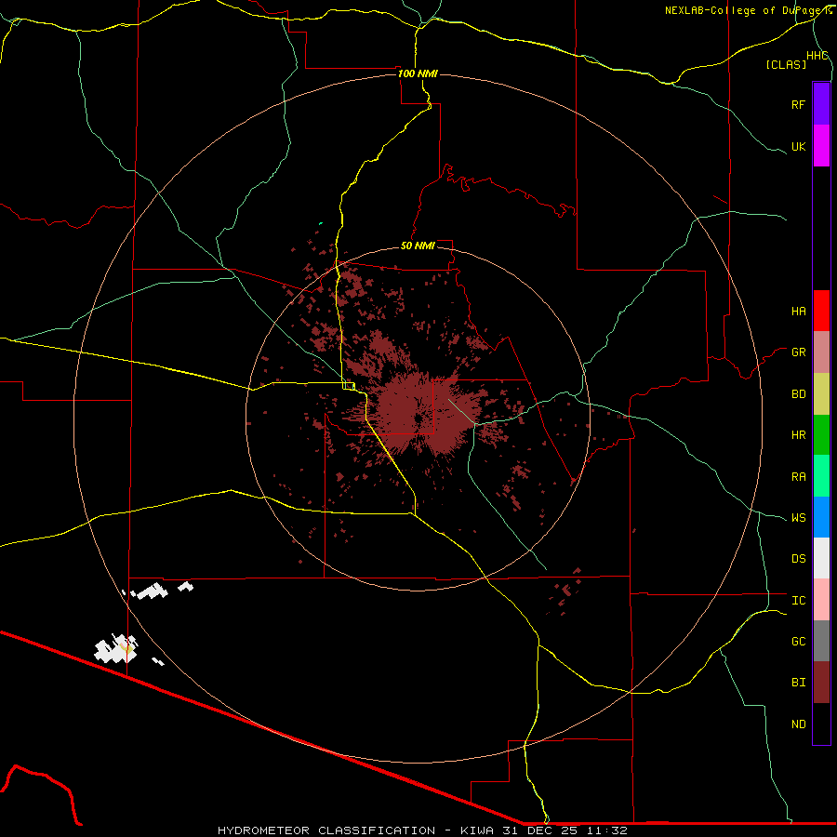This screenshot has width=837, height=837.
Task: Click the IC light pink legend swatch
Action: coord(821,600)
